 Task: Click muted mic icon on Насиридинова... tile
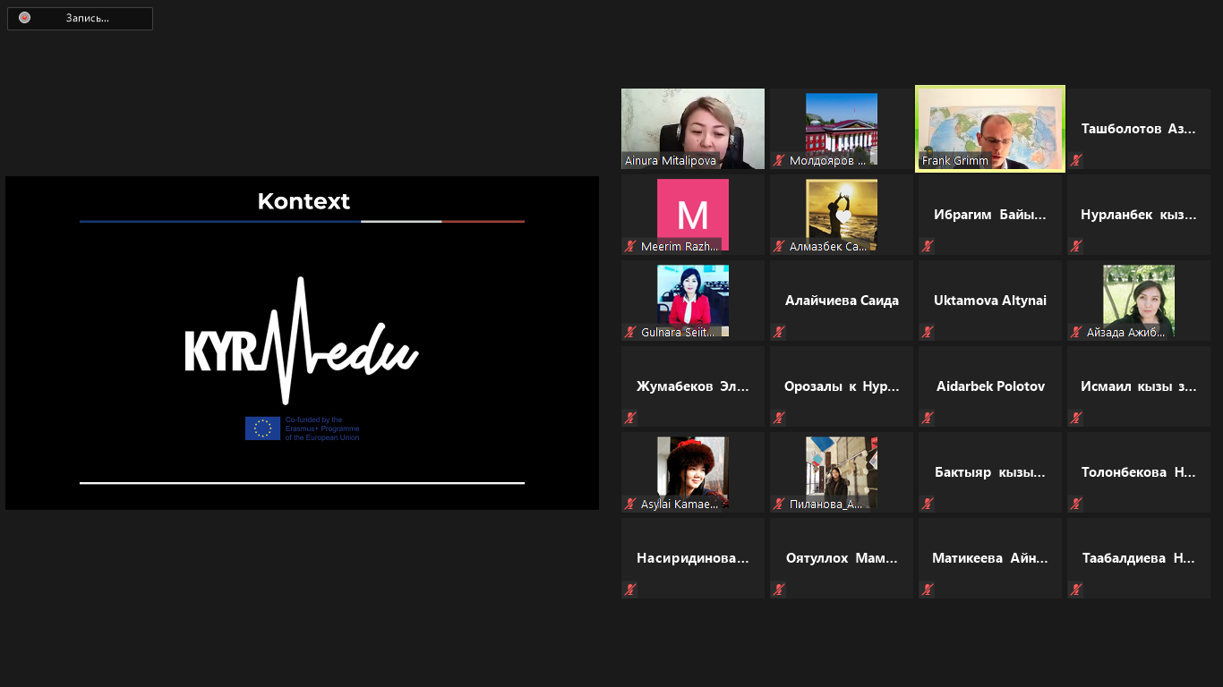[630, 590]
